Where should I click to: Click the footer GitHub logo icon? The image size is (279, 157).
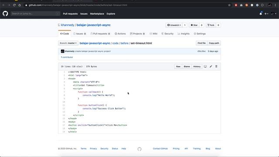[139, 149]
